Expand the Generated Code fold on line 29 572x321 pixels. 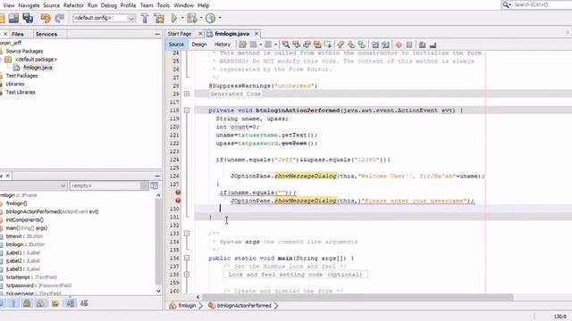click(x=187, y=94)
